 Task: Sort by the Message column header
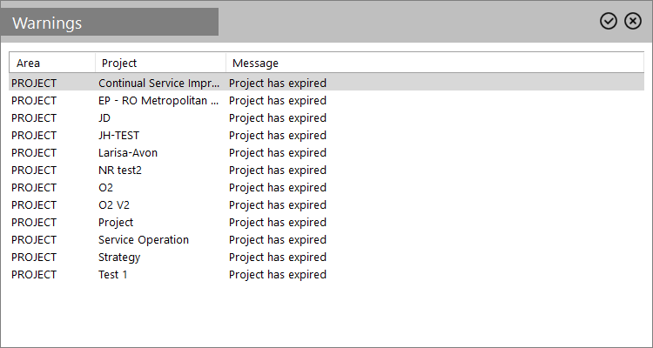(434, 63)
